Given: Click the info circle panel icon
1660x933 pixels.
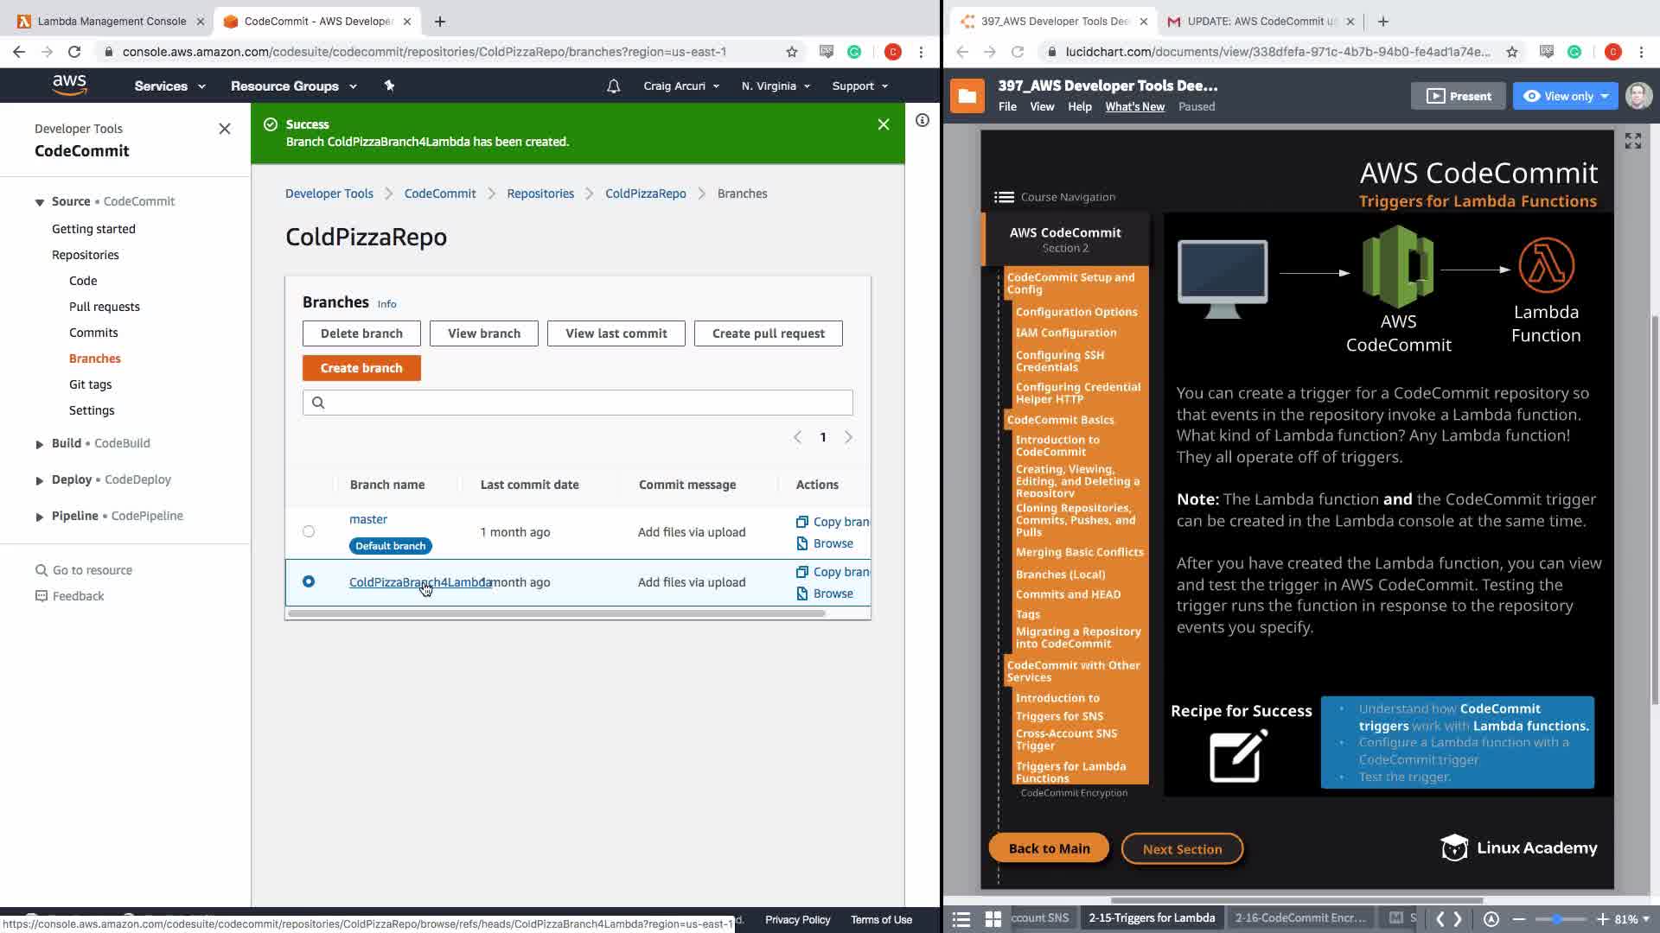Looking at the screenshot, I should [923, 120].
